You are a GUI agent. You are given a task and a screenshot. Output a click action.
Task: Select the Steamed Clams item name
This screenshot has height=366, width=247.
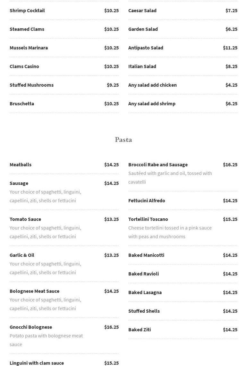tap(27, 29)
